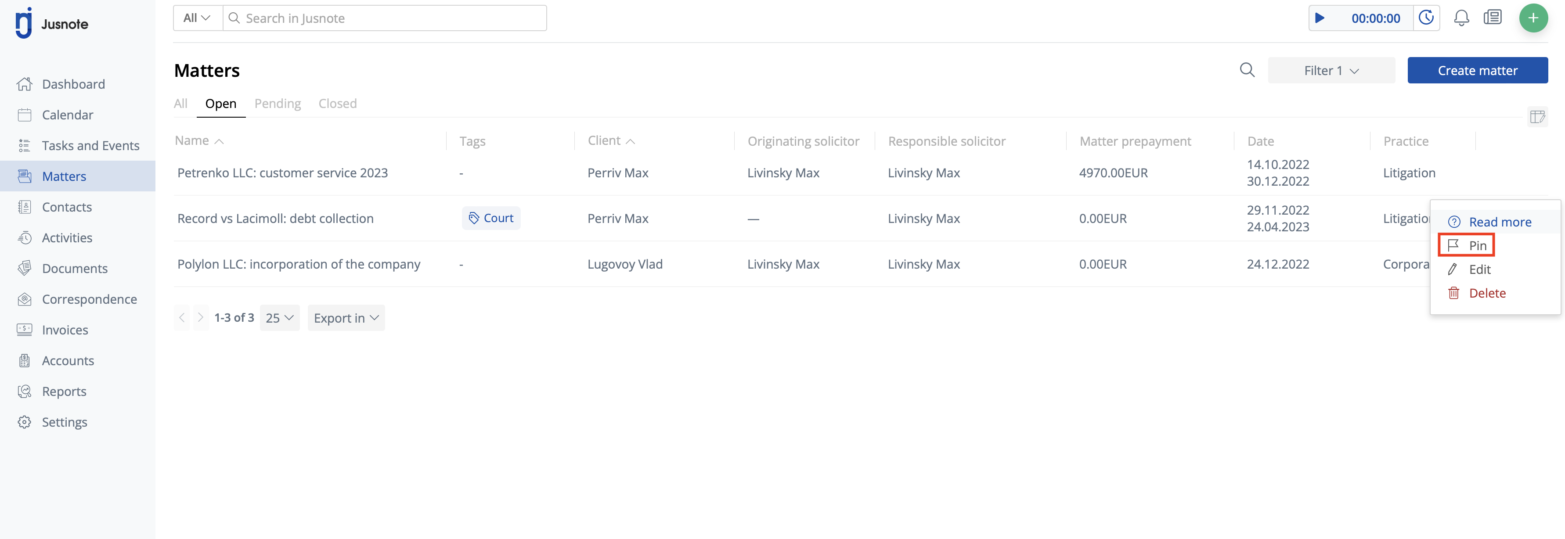Navigate to Activities

pos(67,238)
